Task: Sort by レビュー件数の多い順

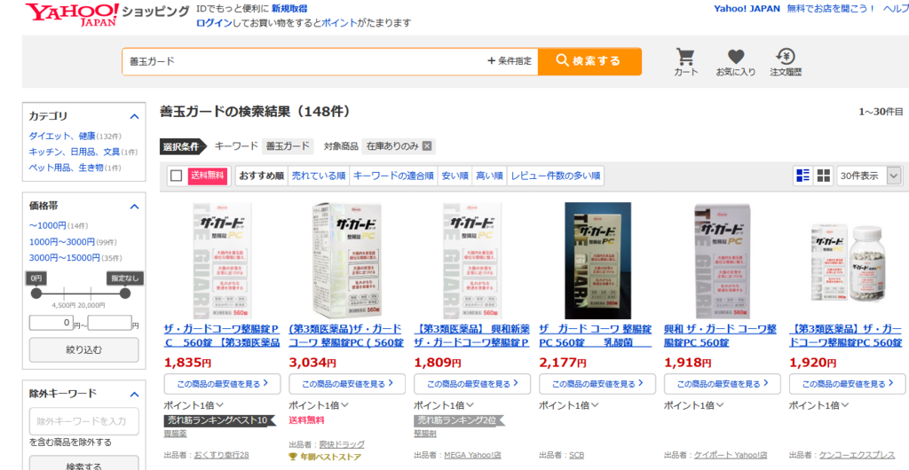Action: pos(556,176)
